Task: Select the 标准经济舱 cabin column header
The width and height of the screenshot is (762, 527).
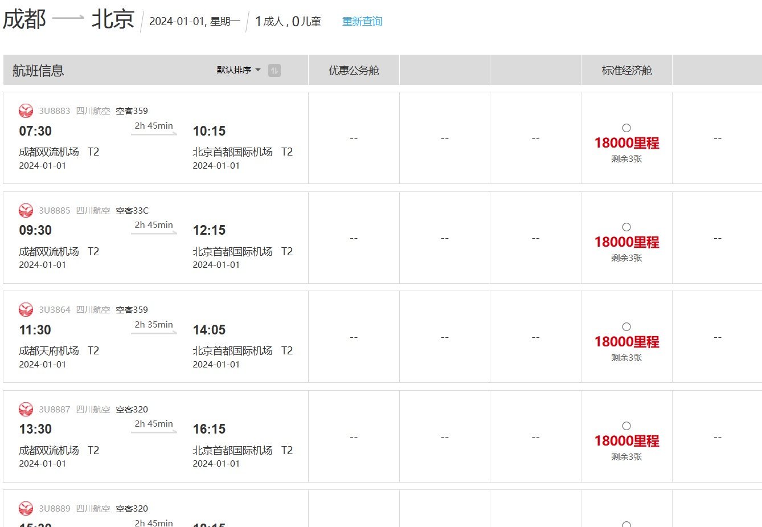Action: click(626, 71)
